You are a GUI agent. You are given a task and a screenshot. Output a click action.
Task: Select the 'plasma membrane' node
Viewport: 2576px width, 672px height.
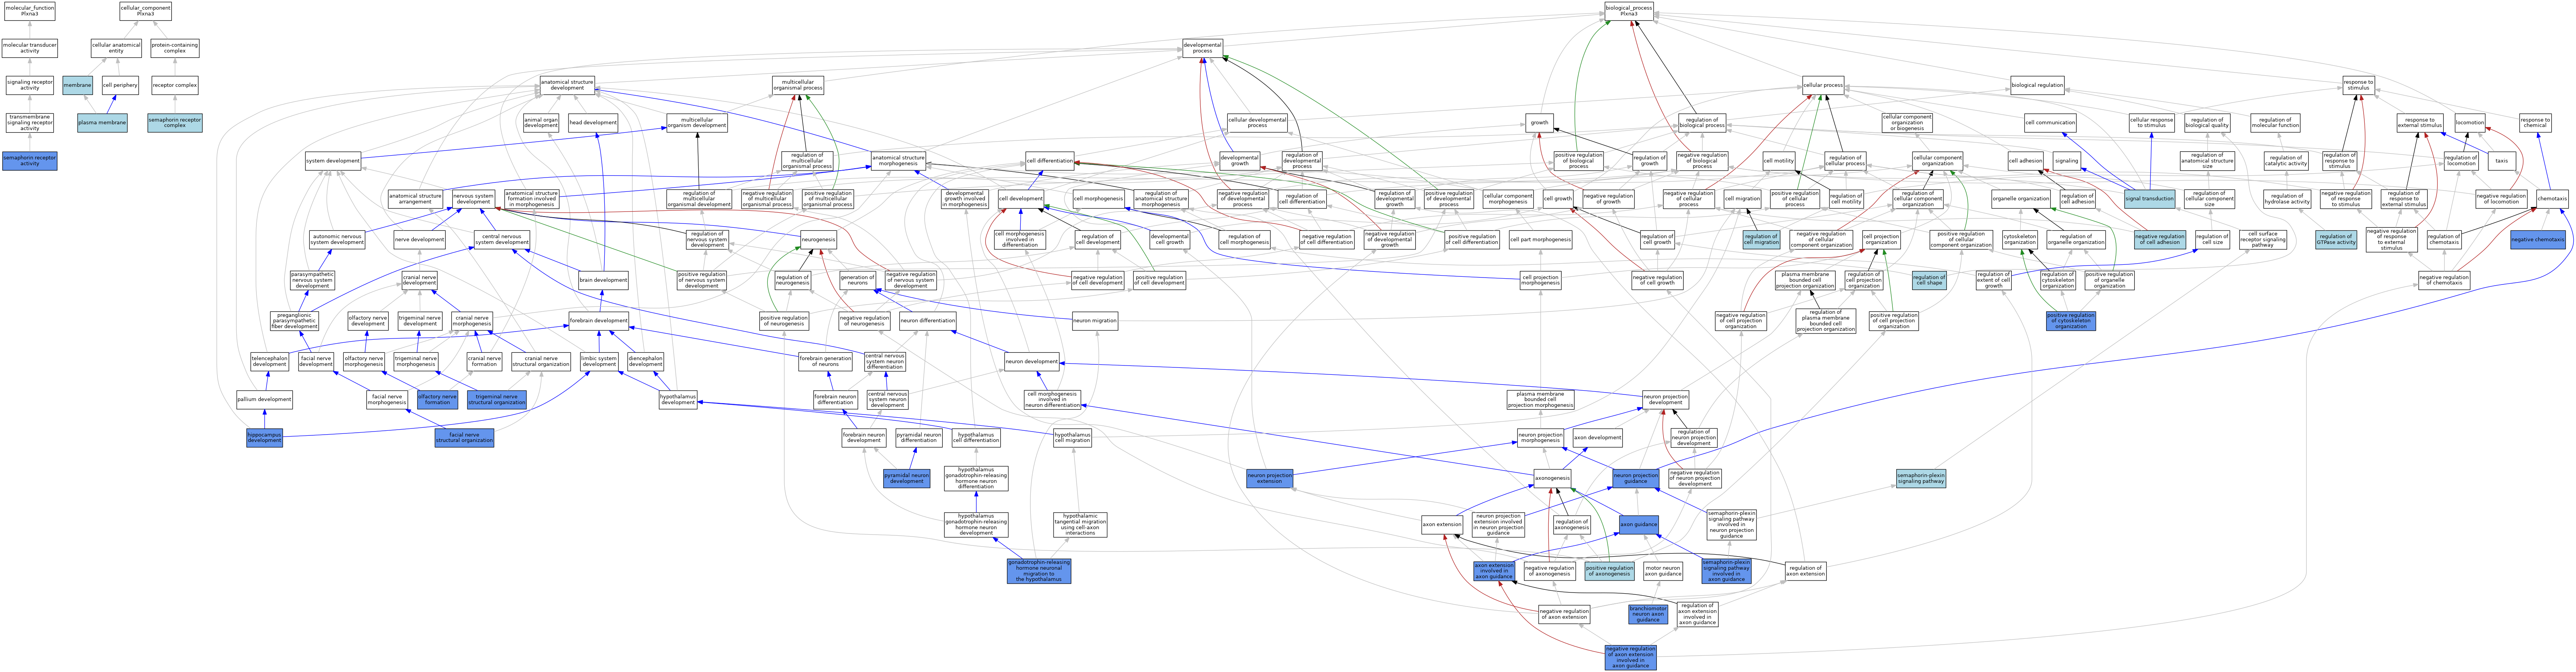coord(102,123)
